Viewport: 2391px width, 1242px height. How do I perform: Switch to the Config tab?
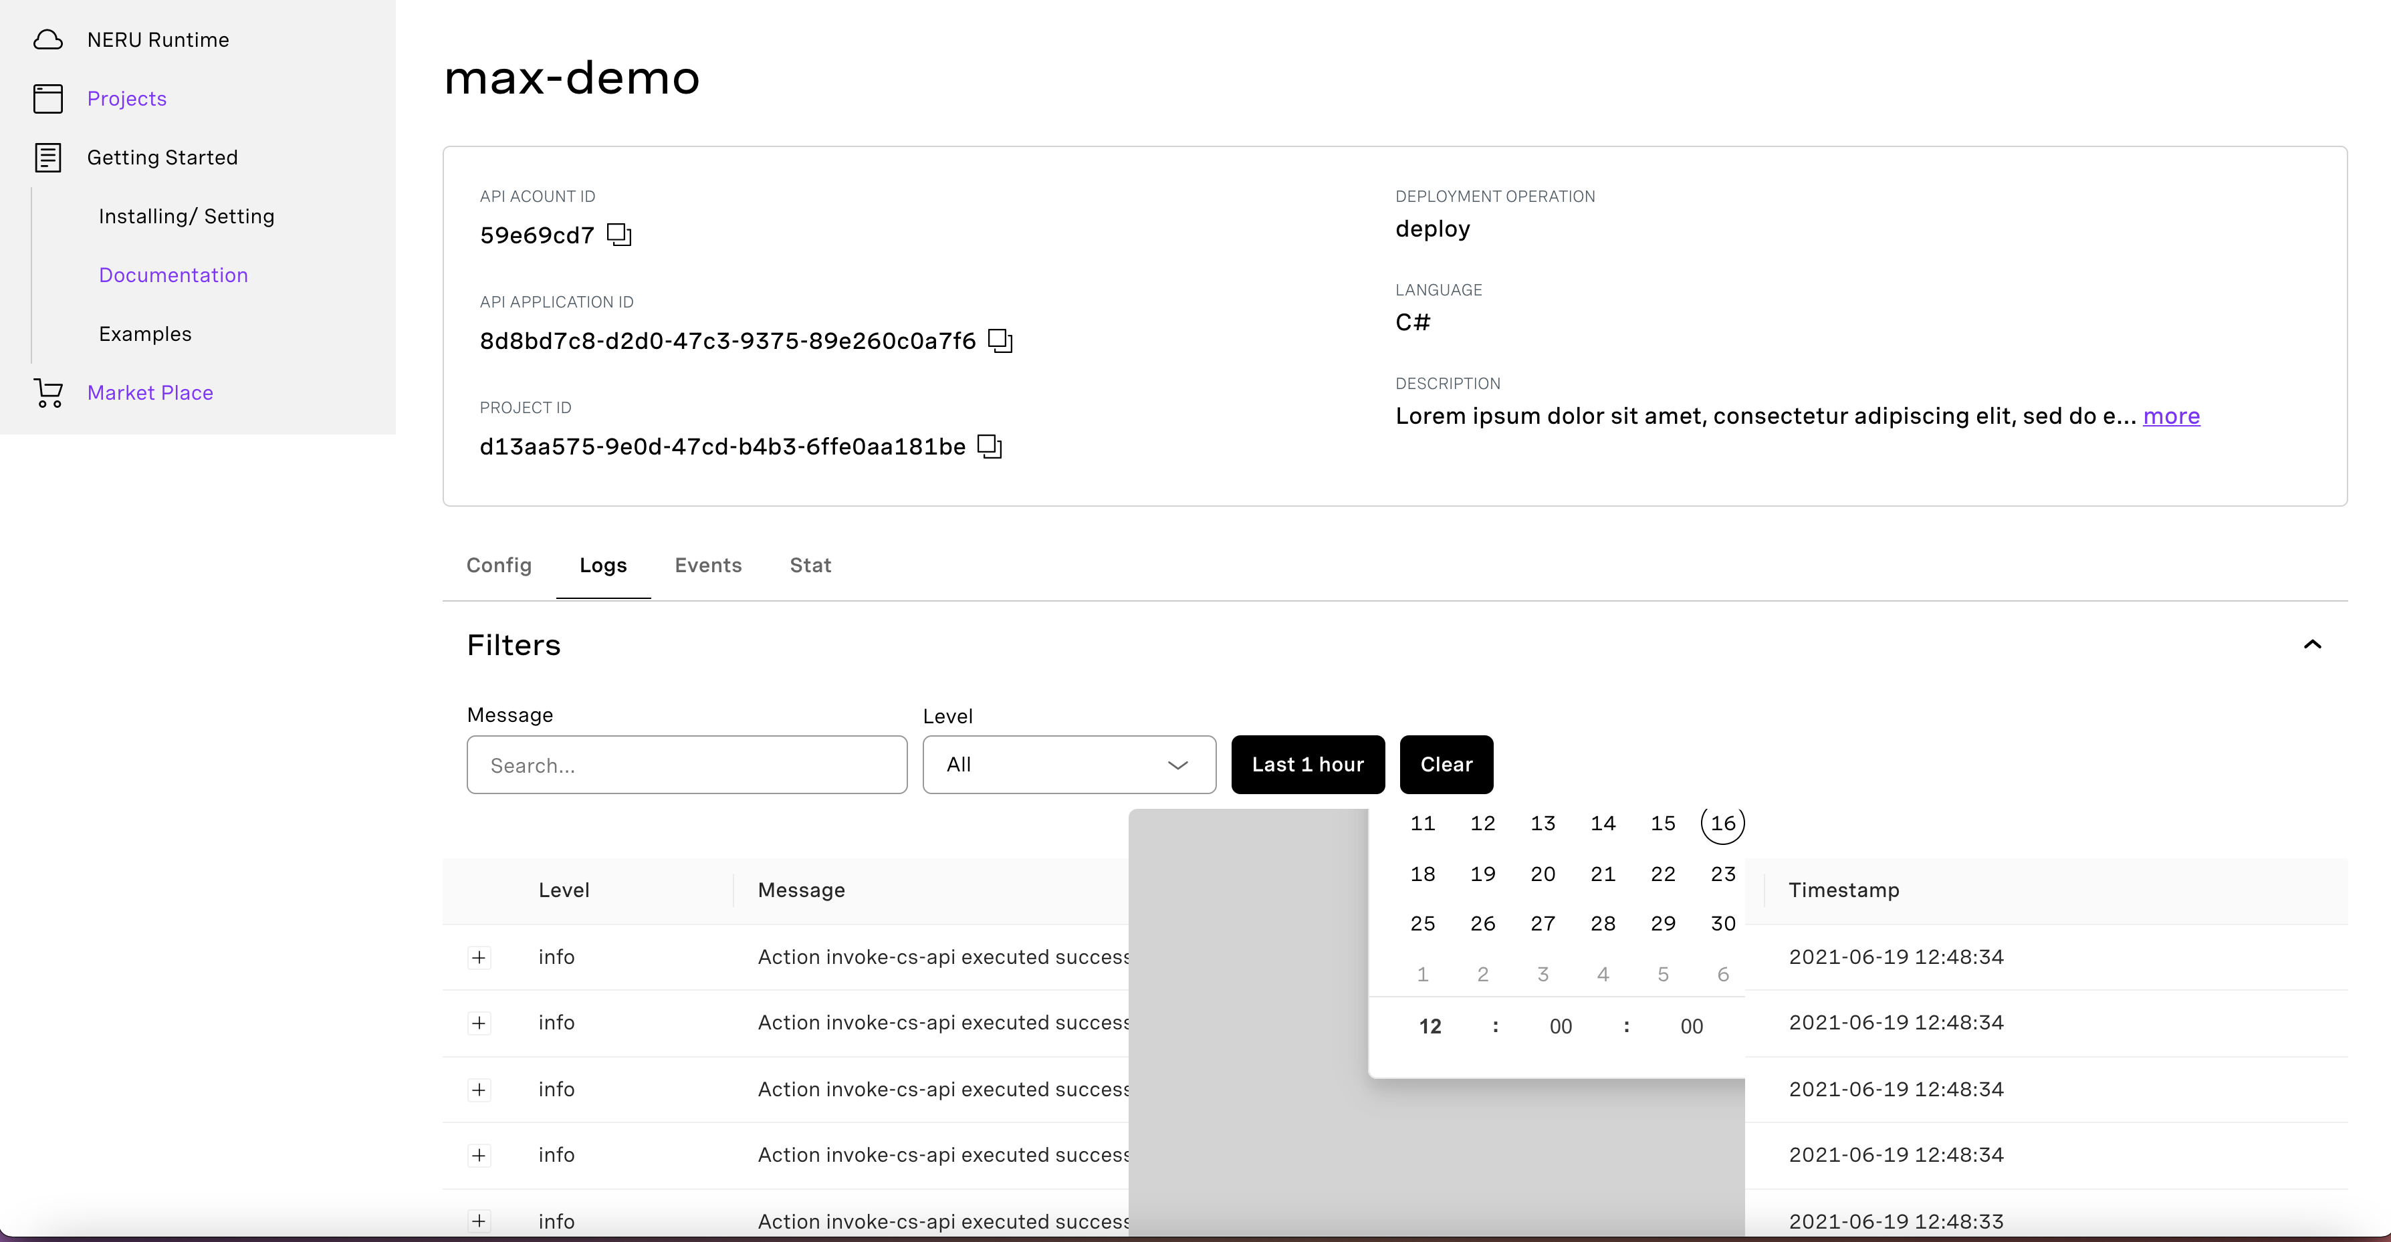498,564
